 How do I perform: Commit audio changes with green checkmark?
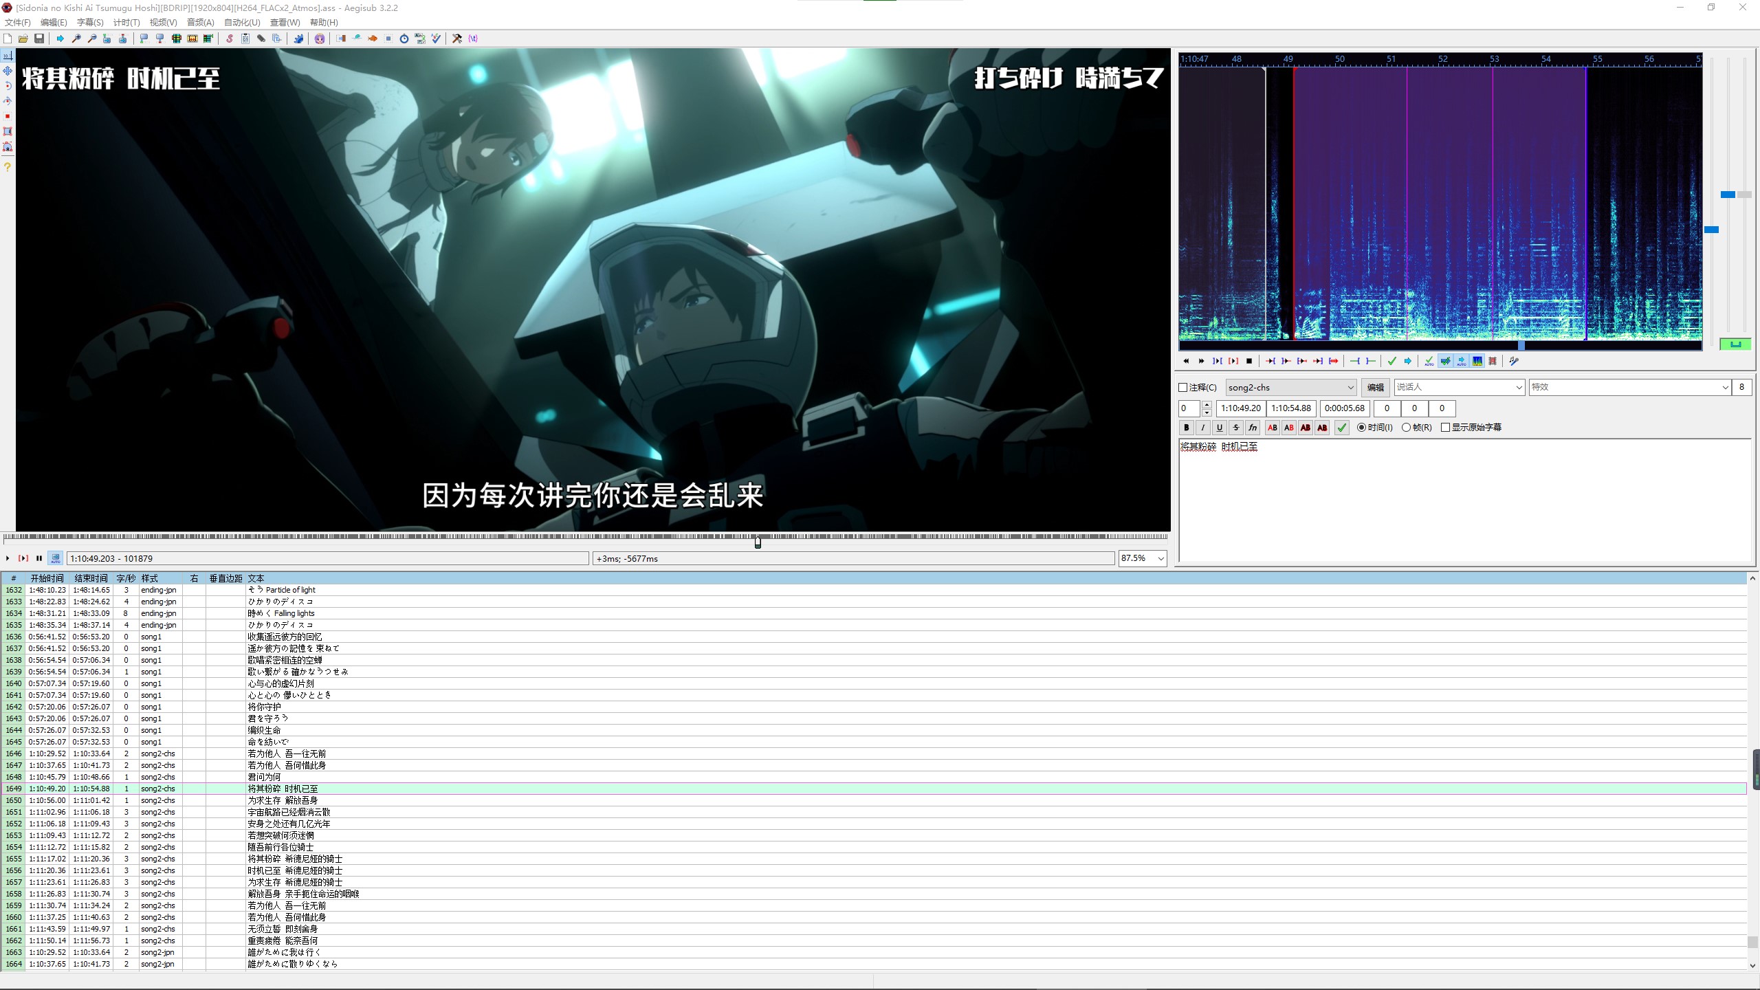point(1392,361)
